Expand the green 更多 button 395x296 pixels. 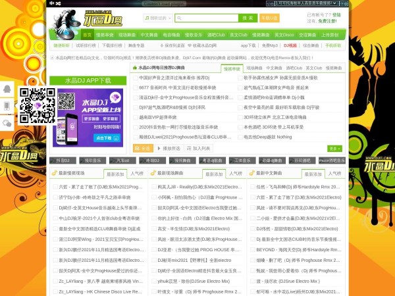[x=336, y=149]
